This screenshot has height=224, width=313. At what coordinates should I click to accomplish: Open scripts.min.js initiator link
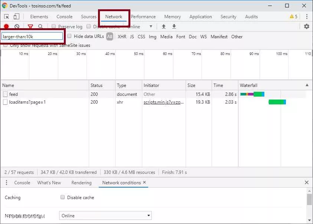coord(163,102)
